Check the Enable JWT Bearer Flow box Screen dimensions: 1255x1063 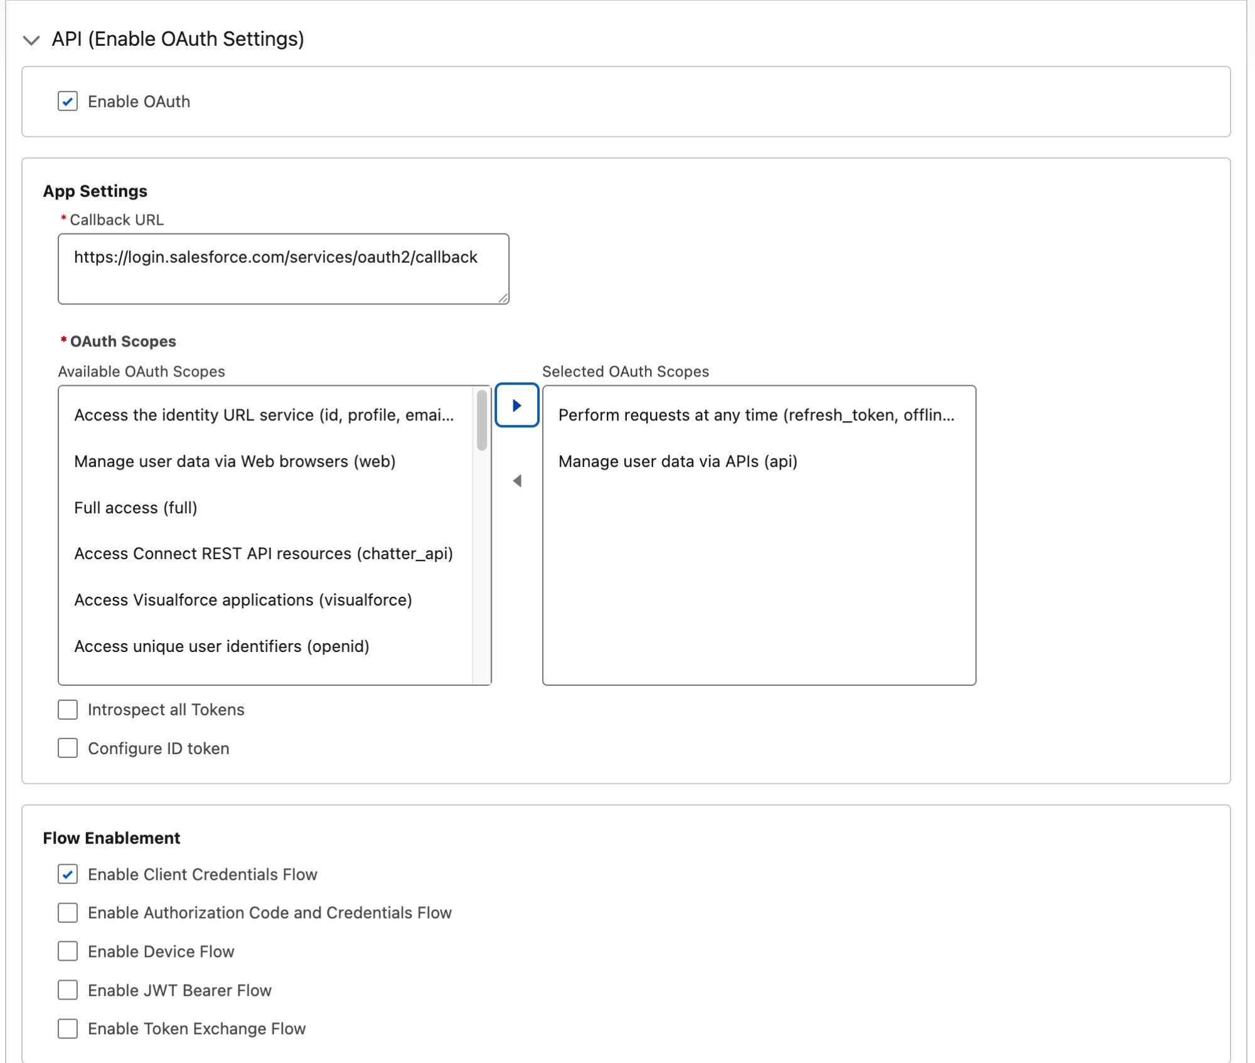pyautogui.click(x=67, y=990)
